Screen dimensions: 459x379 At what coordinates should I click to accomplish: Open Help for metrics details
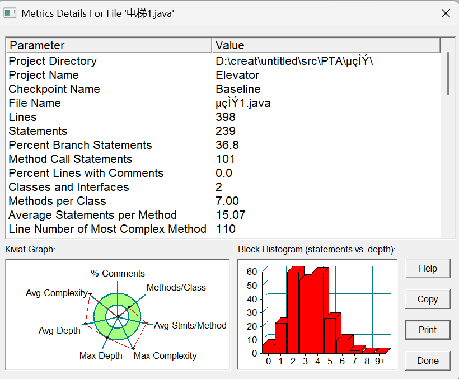pos(428,268)
